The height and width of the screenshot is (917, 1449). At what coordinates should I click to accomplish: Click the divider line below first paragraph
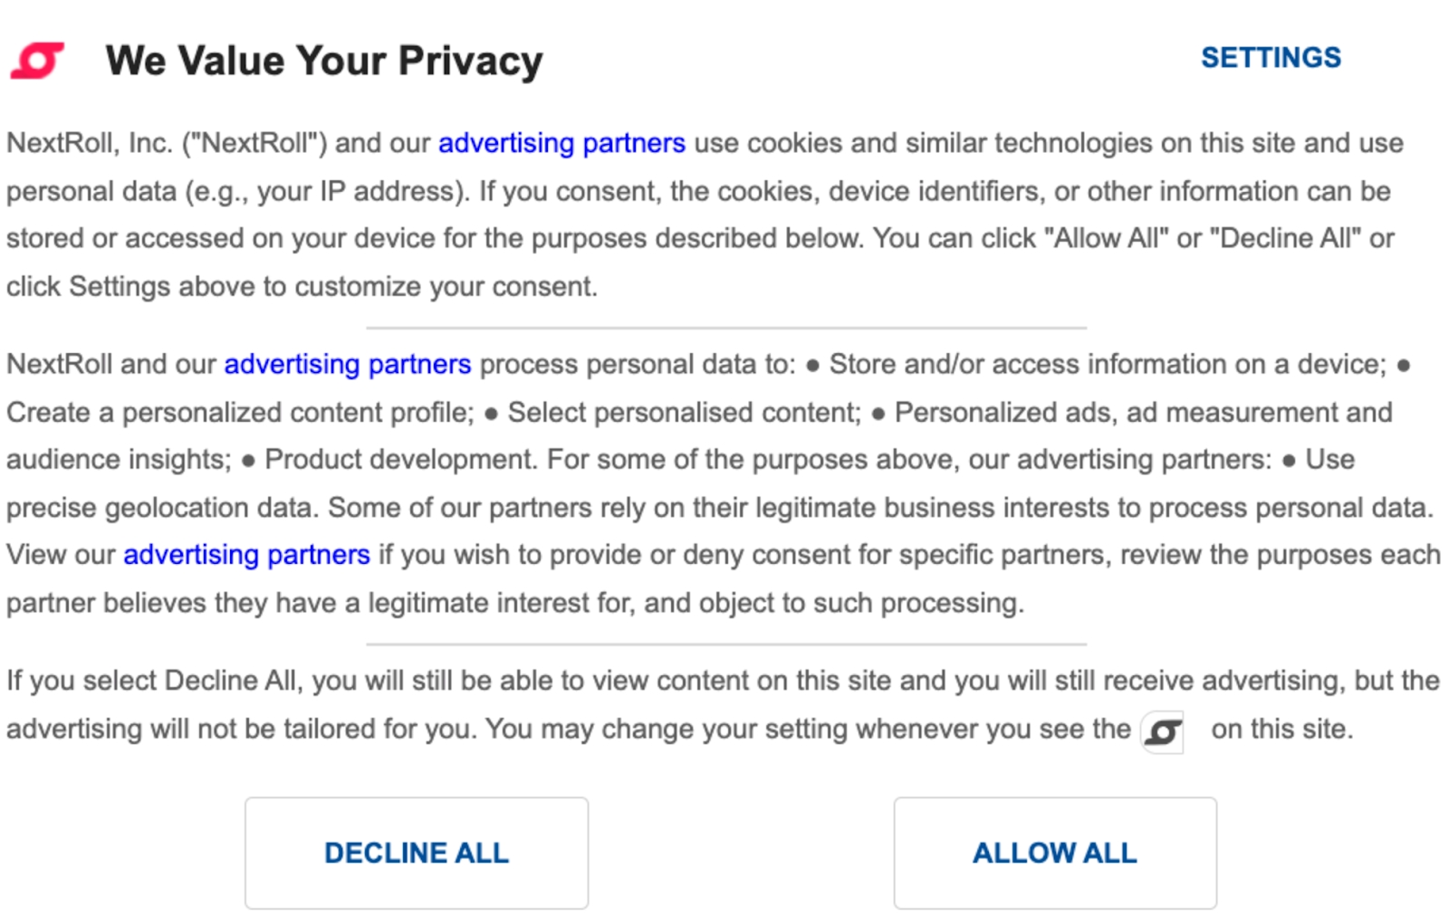tap(725, 328)
